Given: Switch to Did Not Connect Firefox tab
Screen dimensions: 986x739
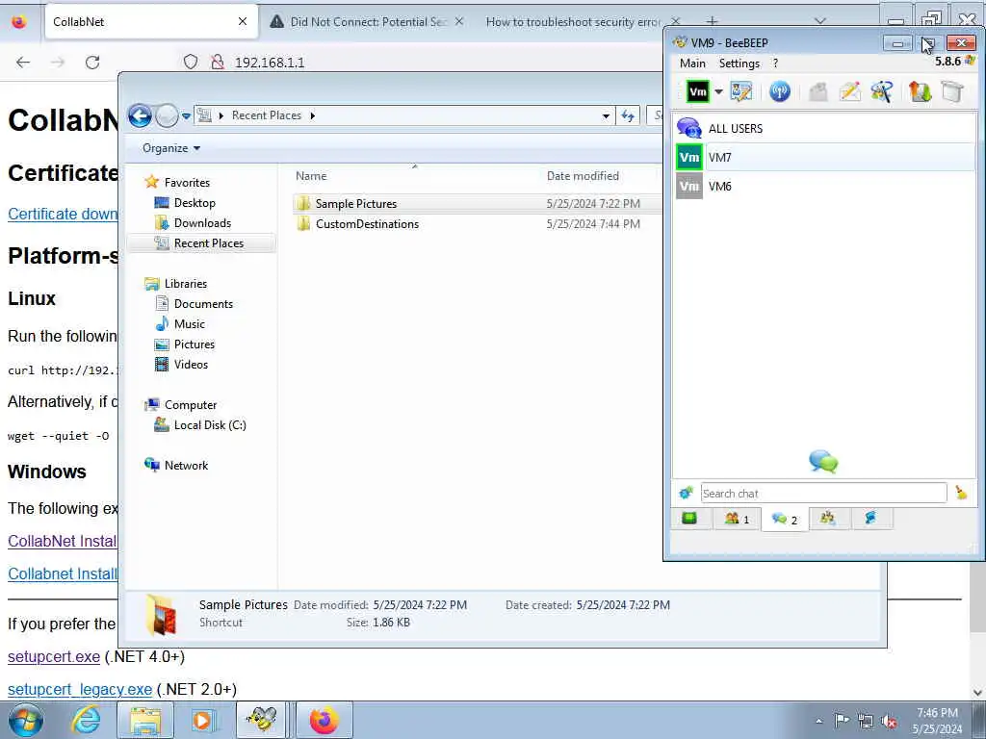Looking at the screenshot, I should pos(367,22).
